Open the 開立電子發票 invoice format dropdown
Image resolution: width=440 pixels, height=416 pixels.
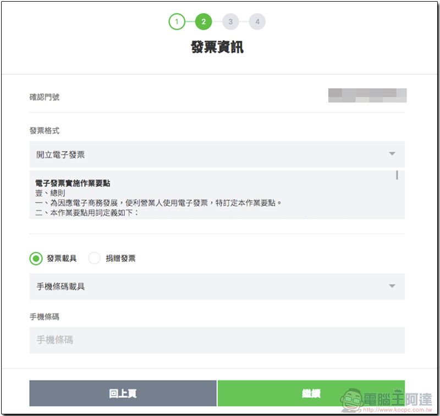[217, 154]
